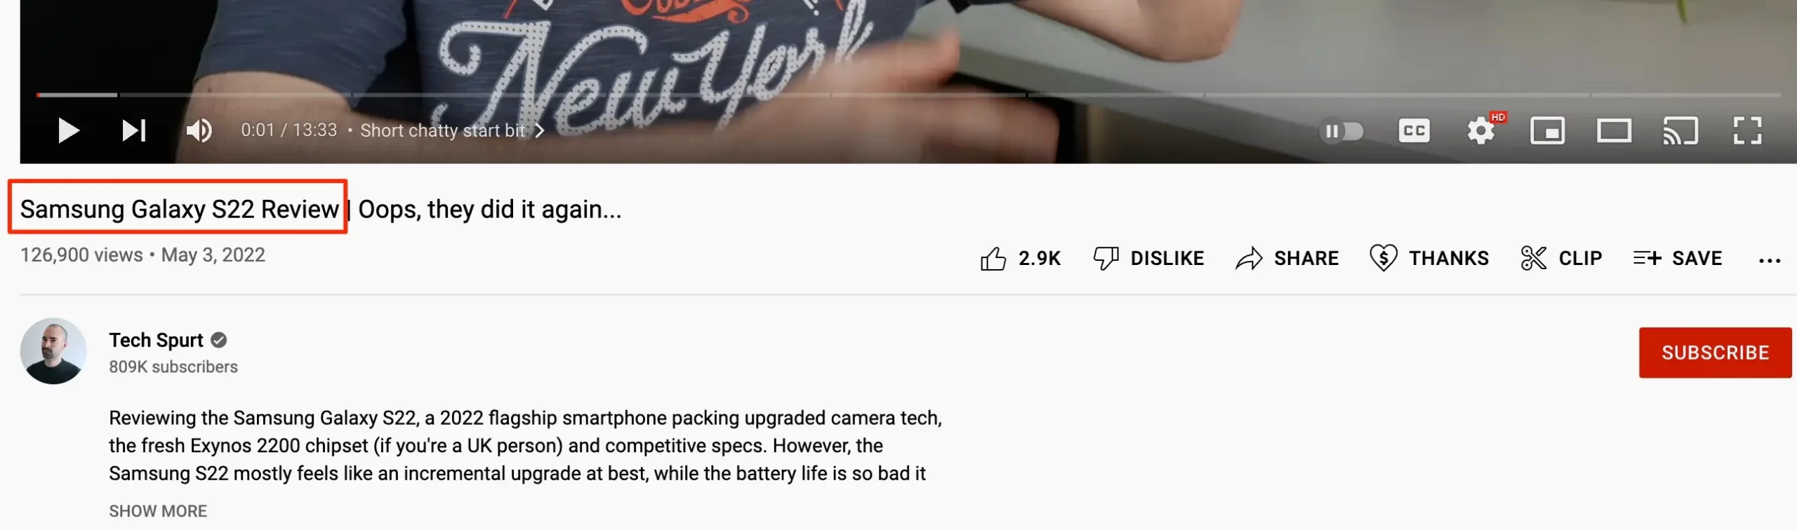Screen dimensions: 1797x530
Task: Open the three-dot more actions menu
Action: coord(1770,261)
